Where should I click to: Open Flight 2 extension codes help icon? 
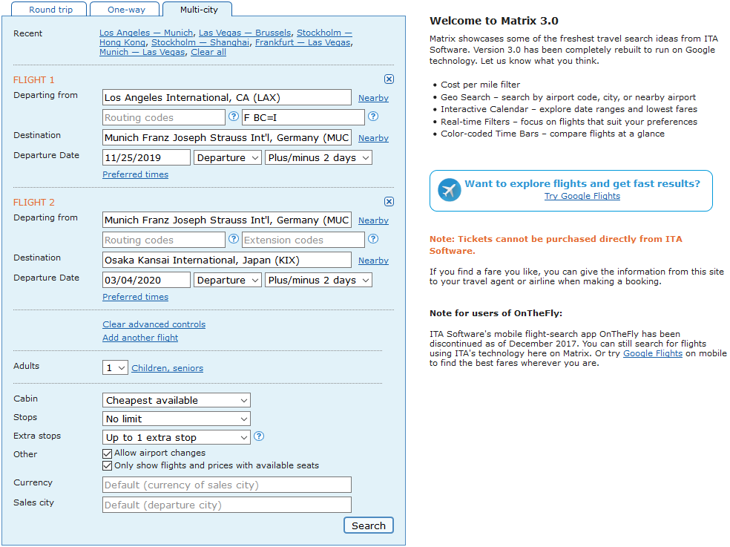point(373,239)
